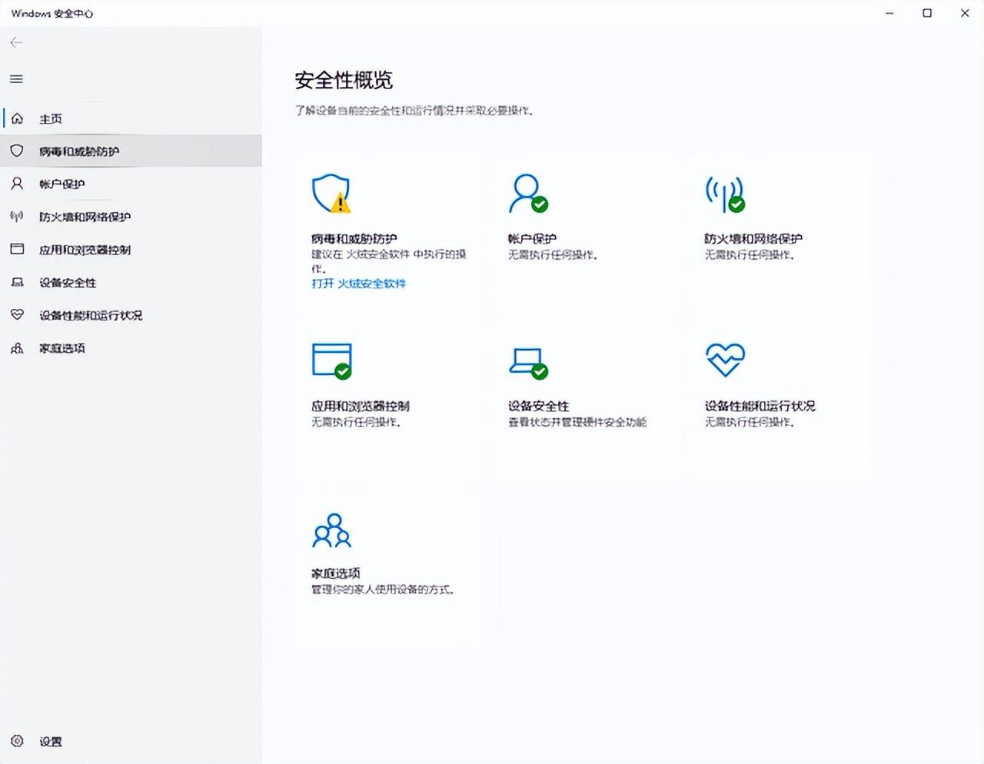Click 建议在 火绒安全软件 中执行的操作 text
The width and height of the screenshot is (984, 764).
point(389,261)
